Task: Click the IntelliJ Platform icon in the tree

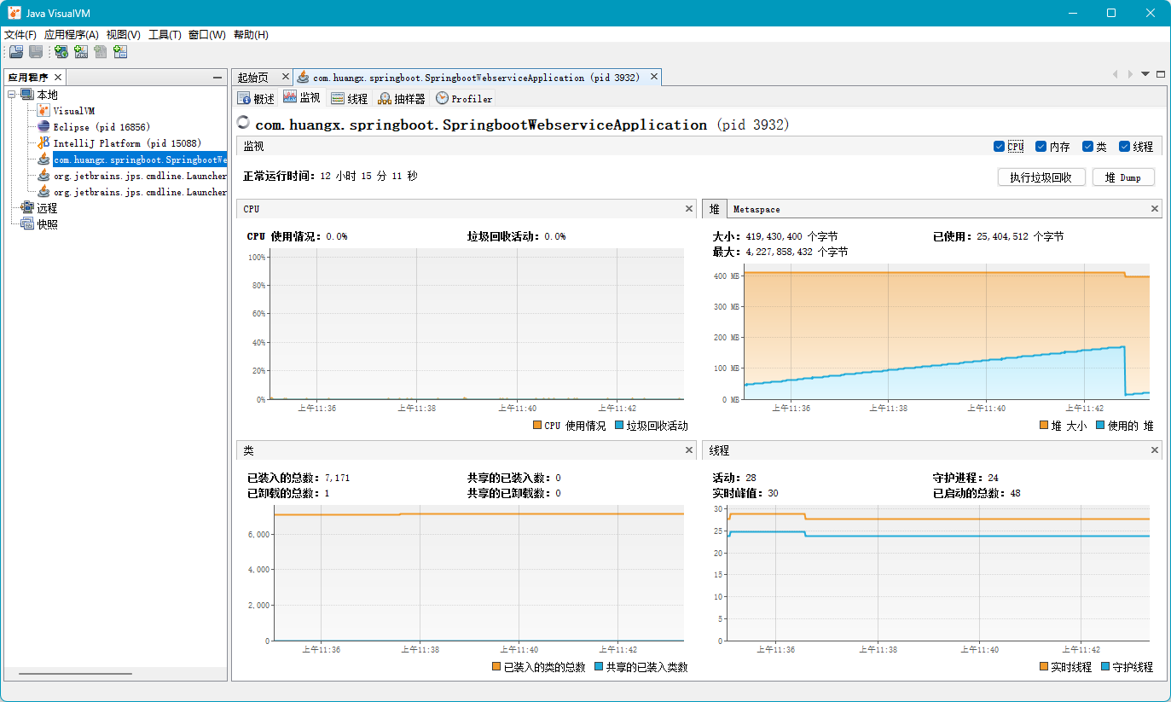Action: 43,143
